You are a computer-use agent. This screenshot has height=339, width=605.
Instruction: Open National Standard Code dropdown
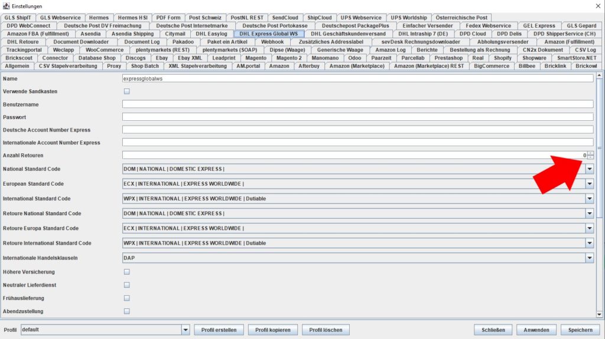coord(589,169)
